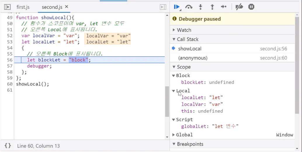This screenshot has width=302, height=152.
Task: Select the (anonymous) call stack frame
Action: pyautogui.click(x=193, y=58)
